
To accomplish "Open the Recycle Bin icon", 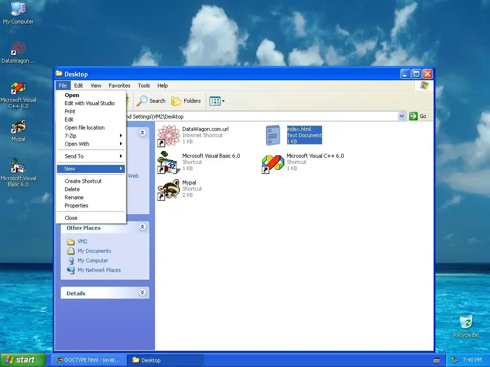I will 466,326.
